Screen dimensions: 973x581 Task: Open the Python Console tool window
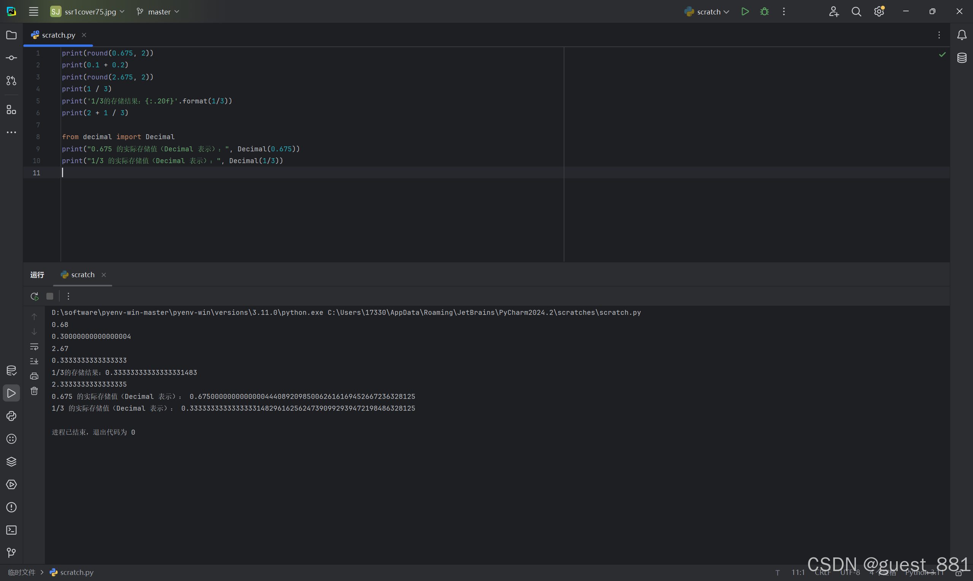coord(11,416)
